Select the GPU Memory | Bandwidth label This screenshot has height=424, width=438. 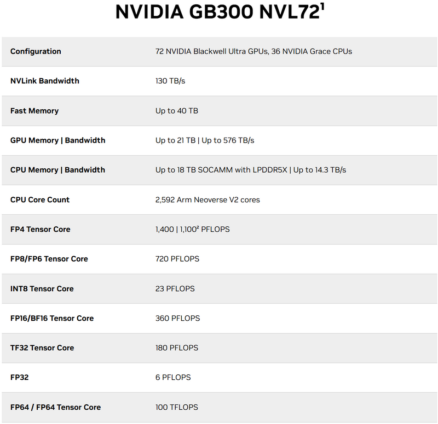[x=57, y=140]
